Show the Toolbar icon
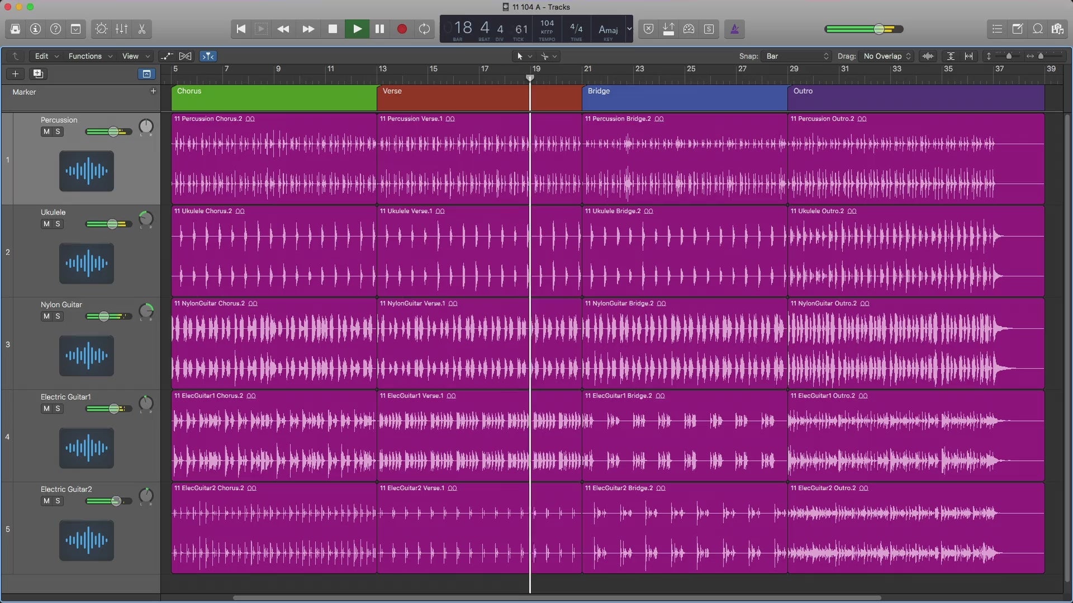1073x603 pixels. [76, 29]
